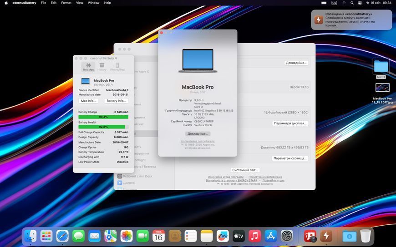
Task: Open Photos from the Dock
Action: click(x=127, y=236)
